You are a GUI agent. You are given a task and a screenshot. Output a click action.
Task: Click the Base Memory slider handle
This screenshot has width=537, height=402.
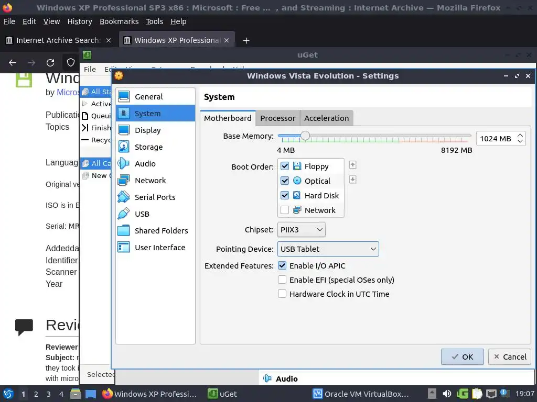305,136
